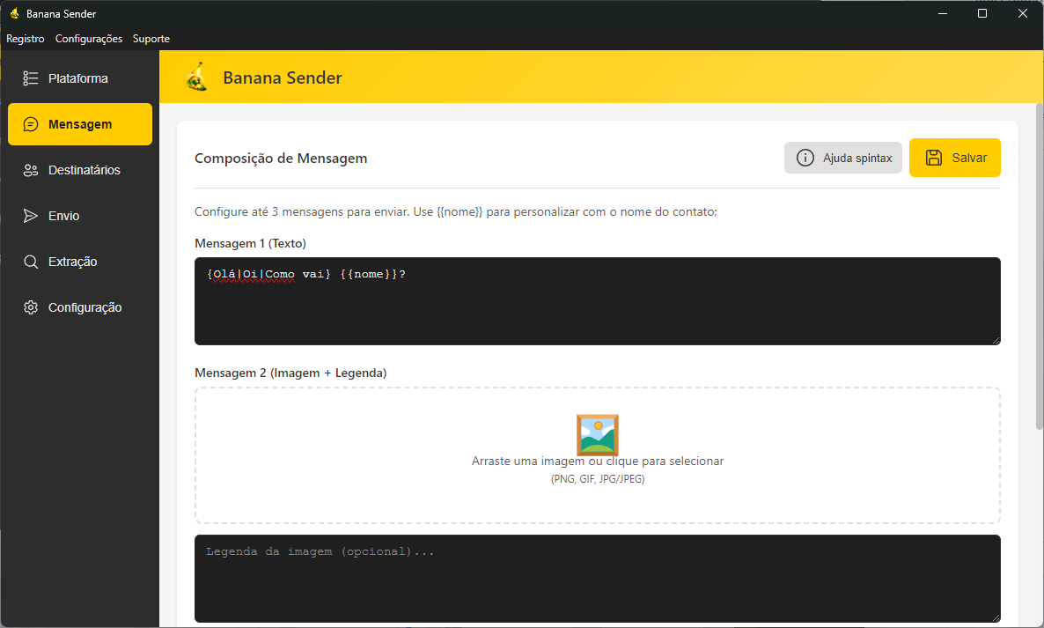The image size is (1044, 628).
Task: Click the Plataforma list icon in sidebar
Action: (31, 78)
